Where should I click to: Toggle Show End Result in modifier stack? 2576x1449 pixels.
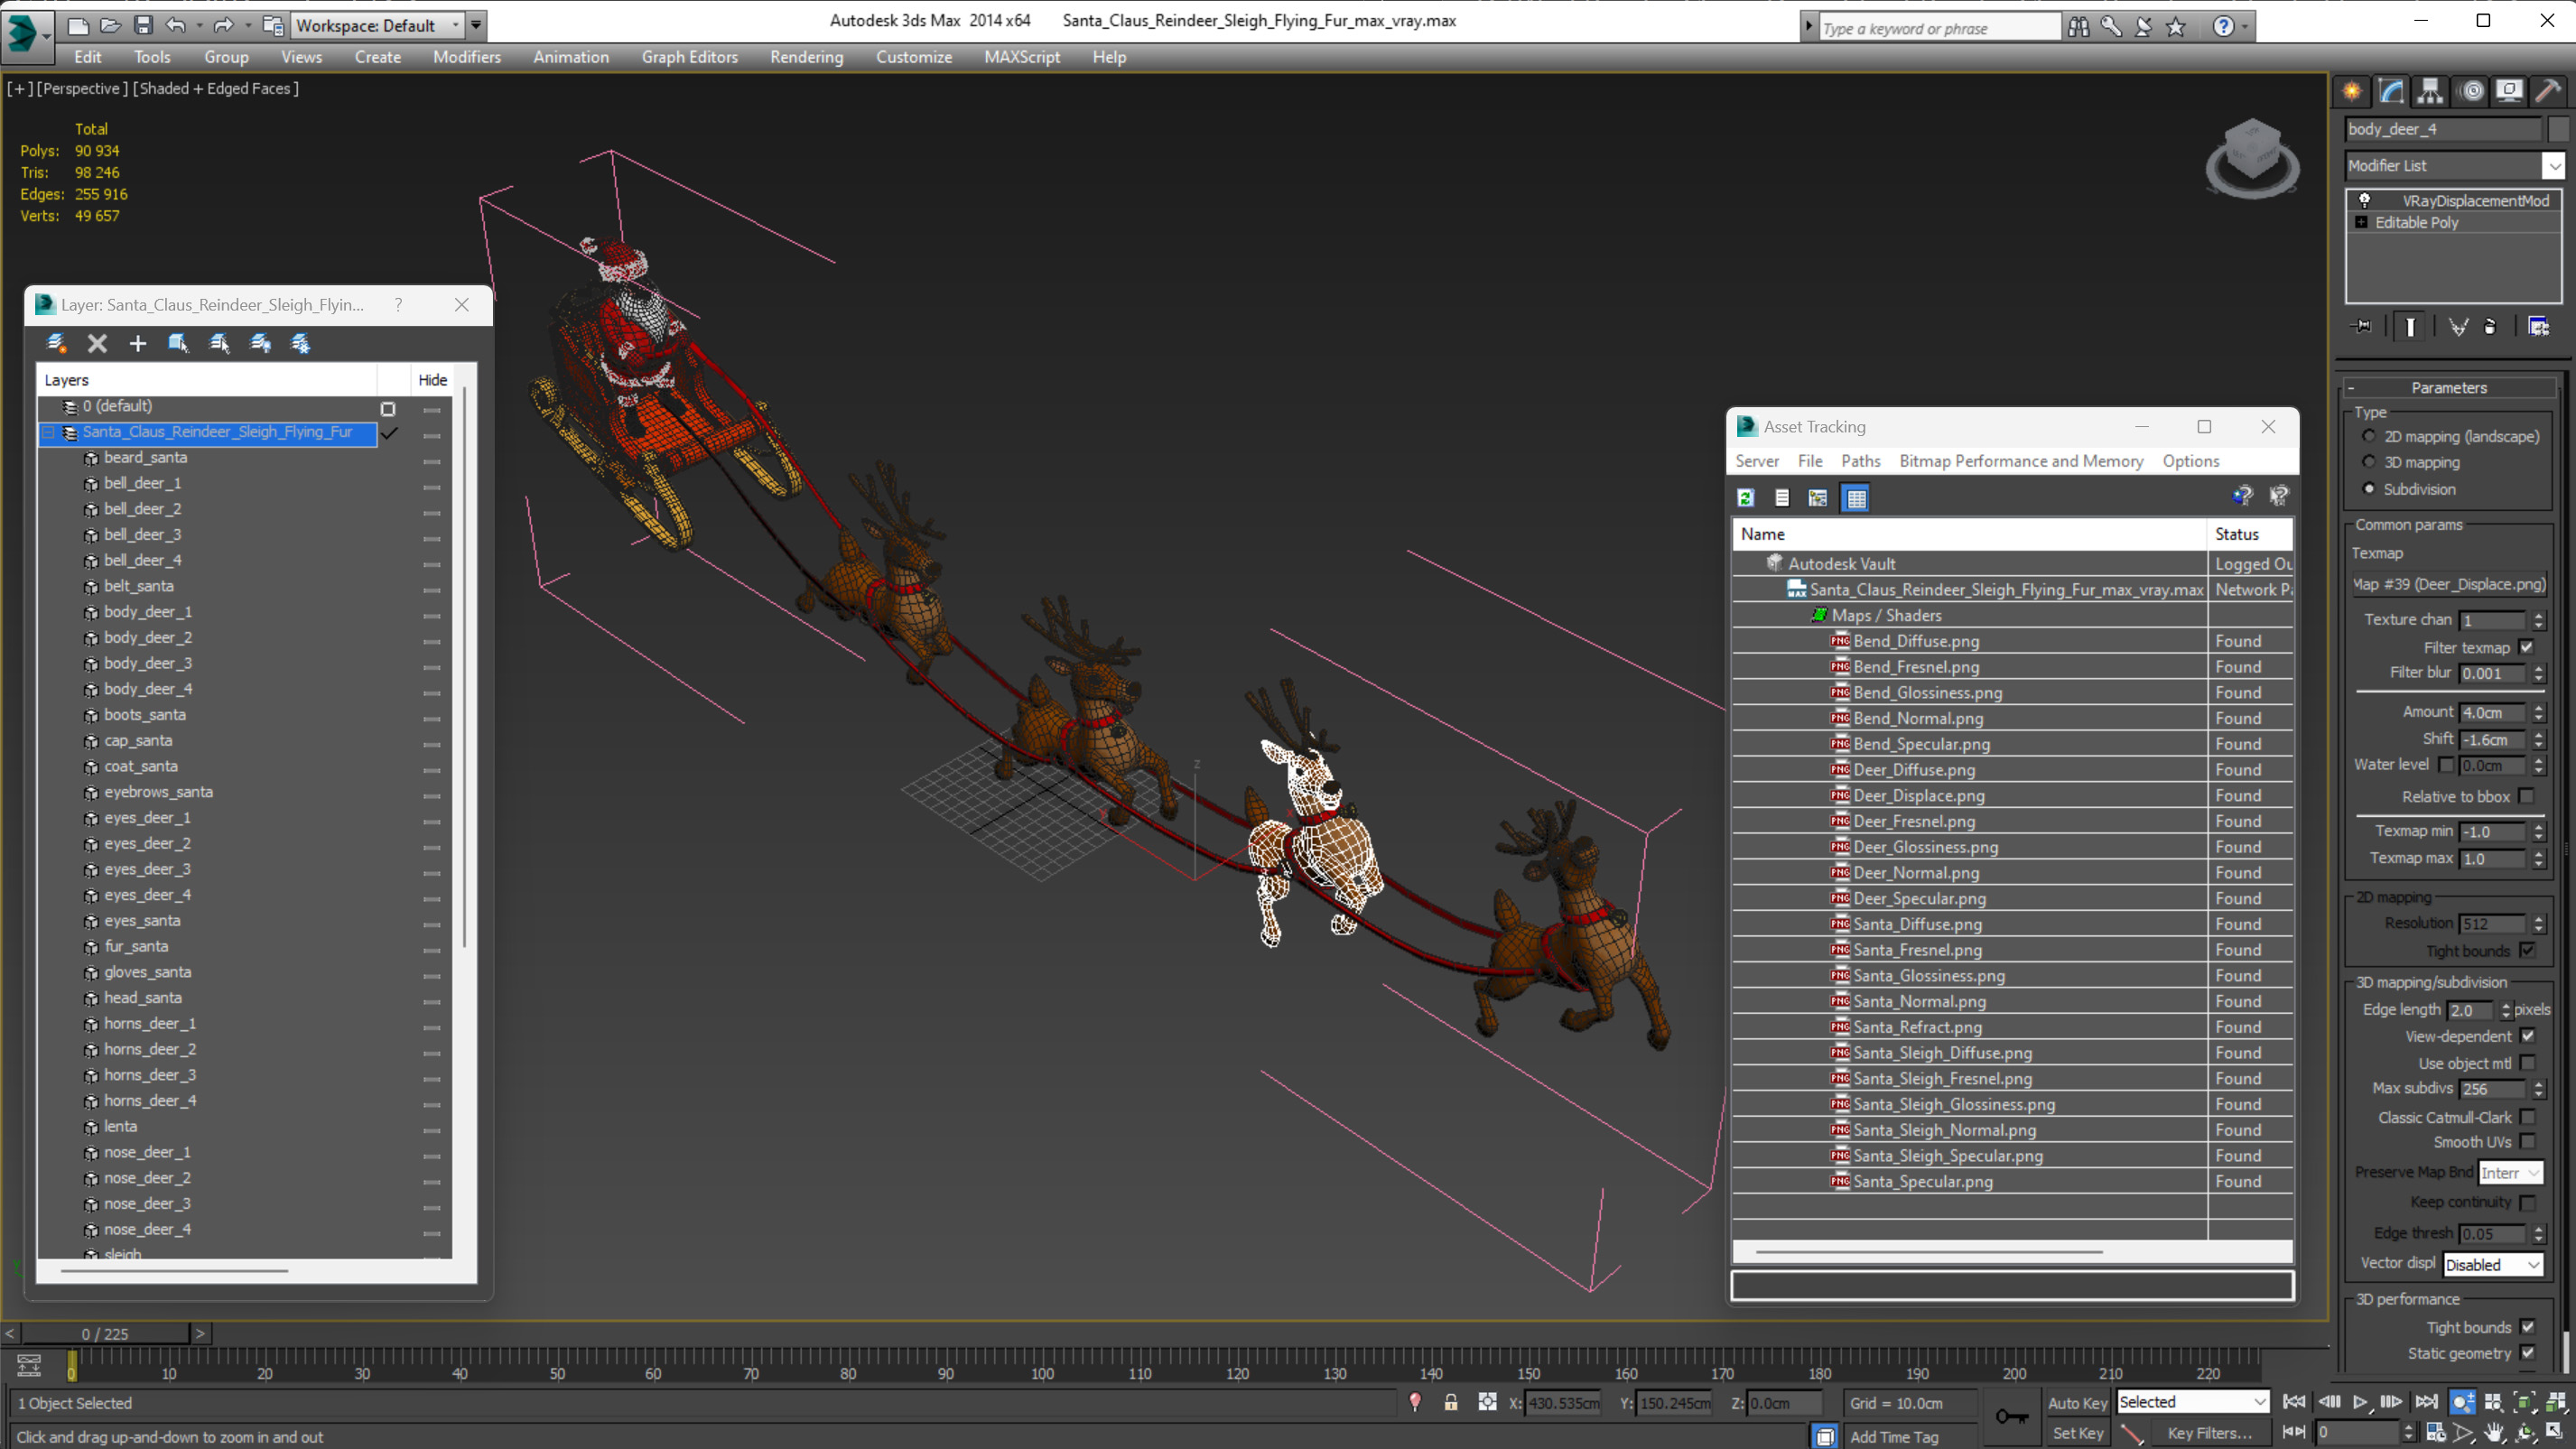[2411, 326]
